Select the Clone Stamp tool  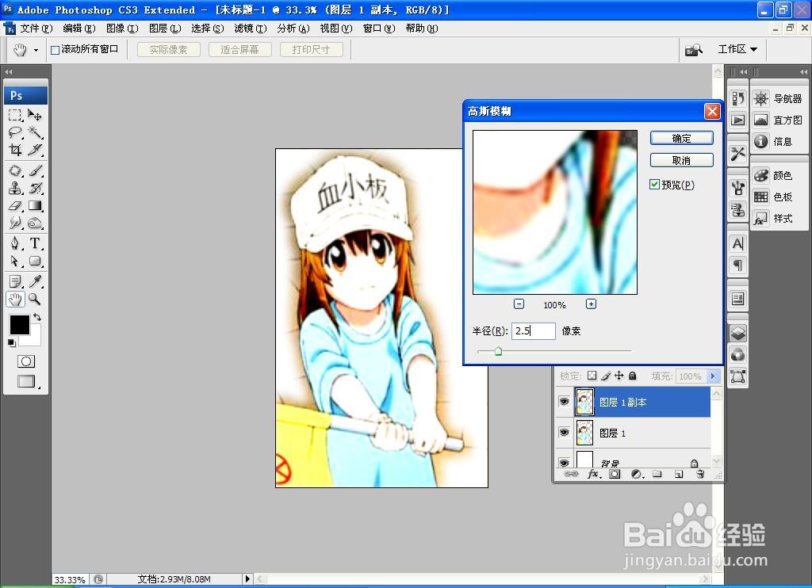coord(15,188)
